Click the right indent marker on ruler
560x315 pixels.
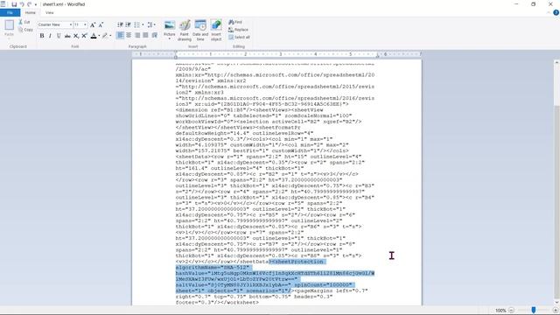pyautogui.click(x=377, y=55)
